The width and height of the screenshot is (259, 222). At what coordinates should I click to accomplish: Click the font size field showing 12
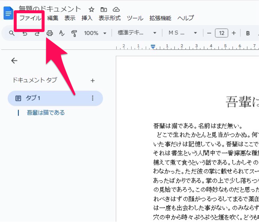click(221, 33)
